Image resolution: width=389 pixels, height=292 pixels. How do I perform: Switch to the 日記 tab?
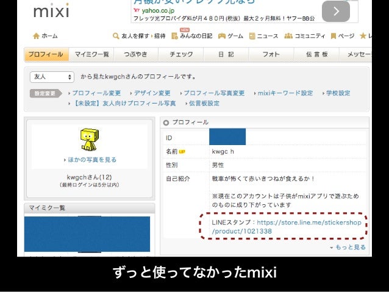point(226,54)
